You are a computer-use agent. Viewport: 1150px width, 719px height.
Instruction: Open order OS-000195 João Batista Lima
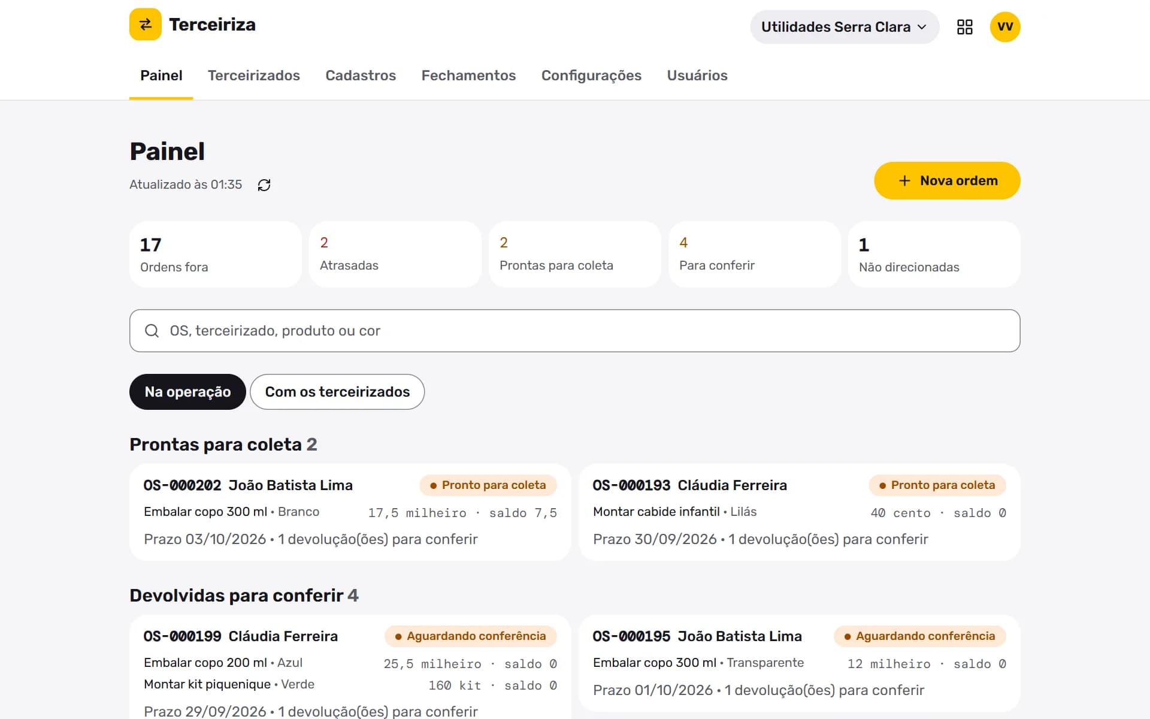pos(800,663)
